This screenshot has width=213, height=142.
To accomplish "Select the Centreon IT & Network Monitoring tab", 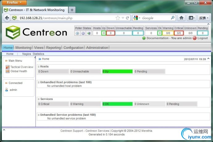I will coord(35,10).
